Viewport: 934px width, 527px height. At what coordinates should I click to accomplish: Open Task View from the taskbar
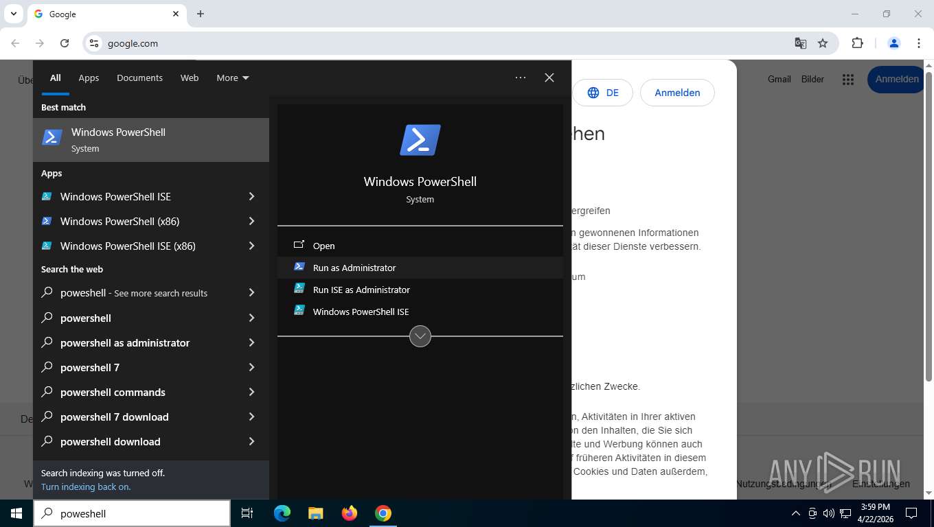click(x=247, y=513)
